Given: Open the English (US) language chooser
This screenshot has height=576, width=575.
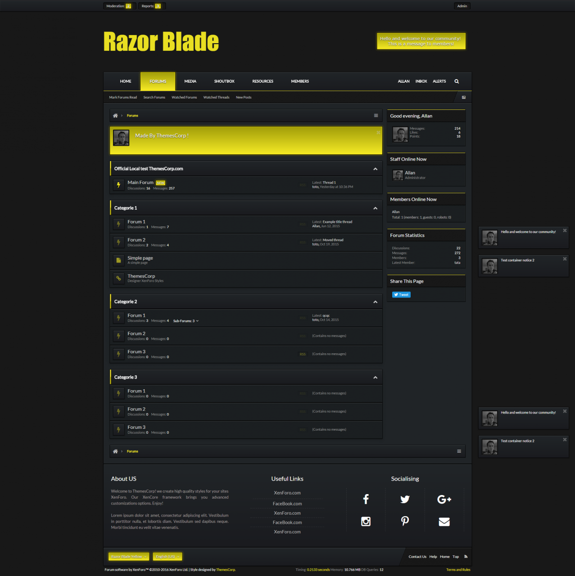Looking at the screenshot, I should 168,557.
